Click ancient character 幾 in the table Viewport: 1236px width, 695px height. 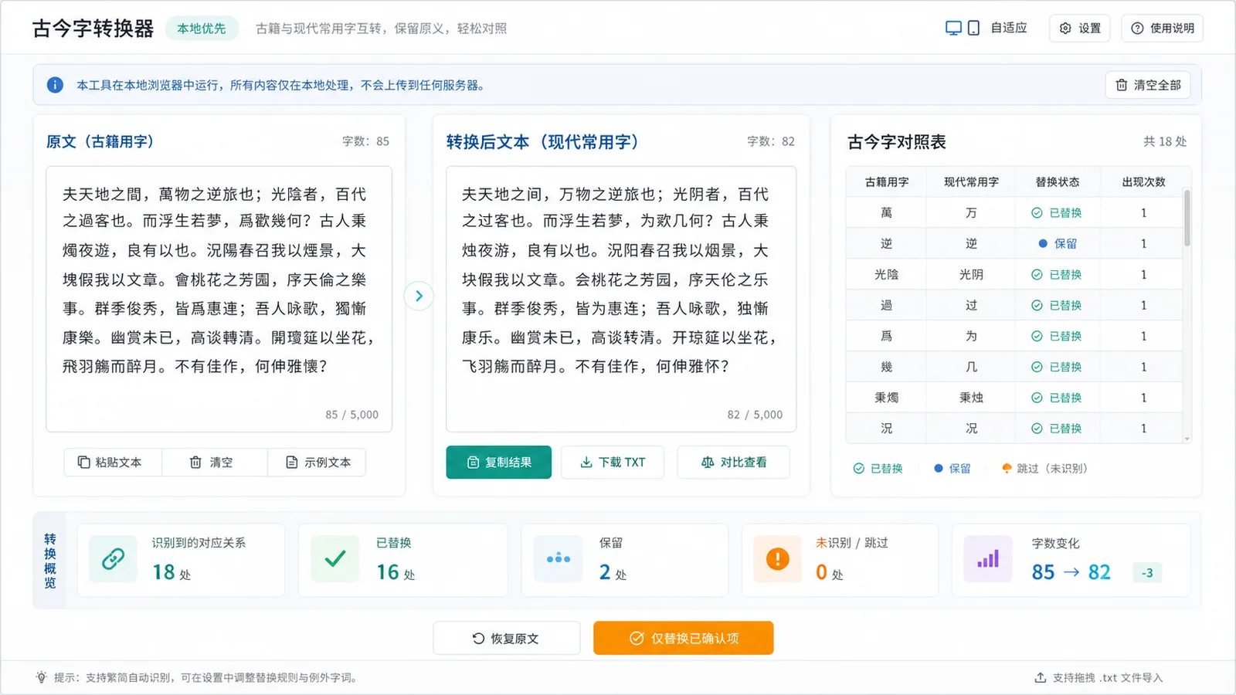coord(886,367)
